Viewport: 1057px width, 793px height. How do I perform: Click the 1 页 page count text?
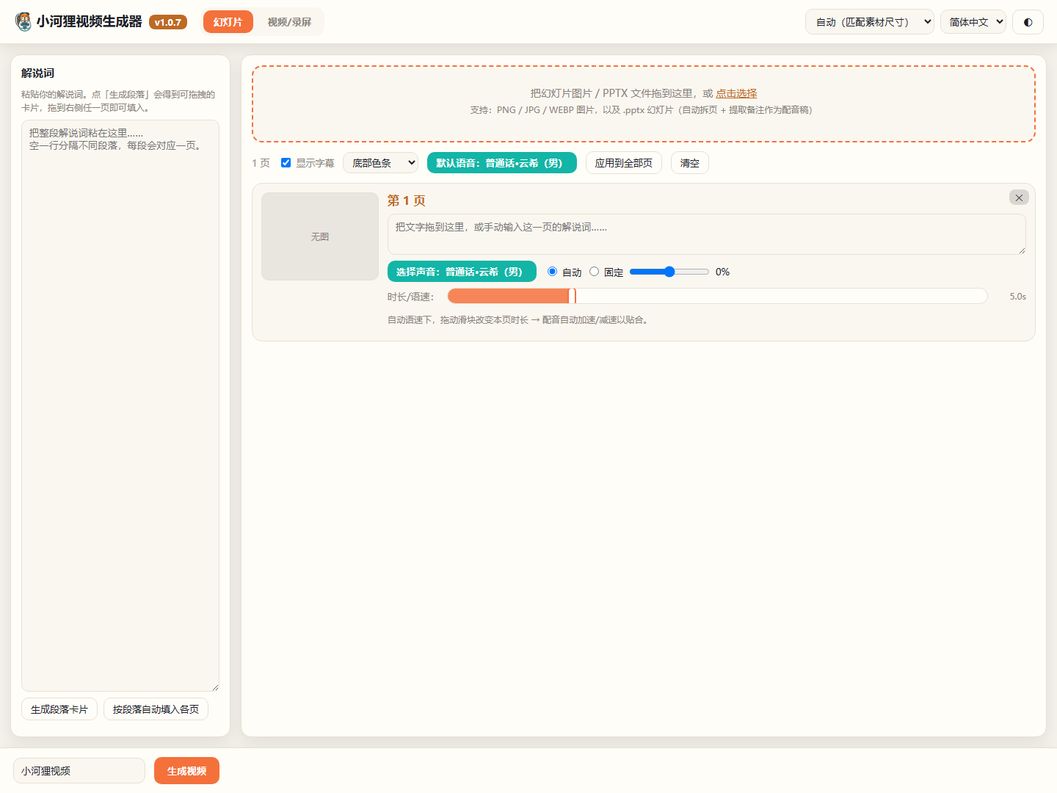[x=261, y=163]
